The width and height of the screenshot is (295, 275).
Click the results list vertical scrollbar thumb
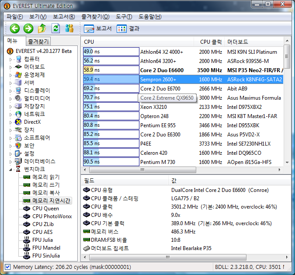pyautogui.click(x=287, y=56)
